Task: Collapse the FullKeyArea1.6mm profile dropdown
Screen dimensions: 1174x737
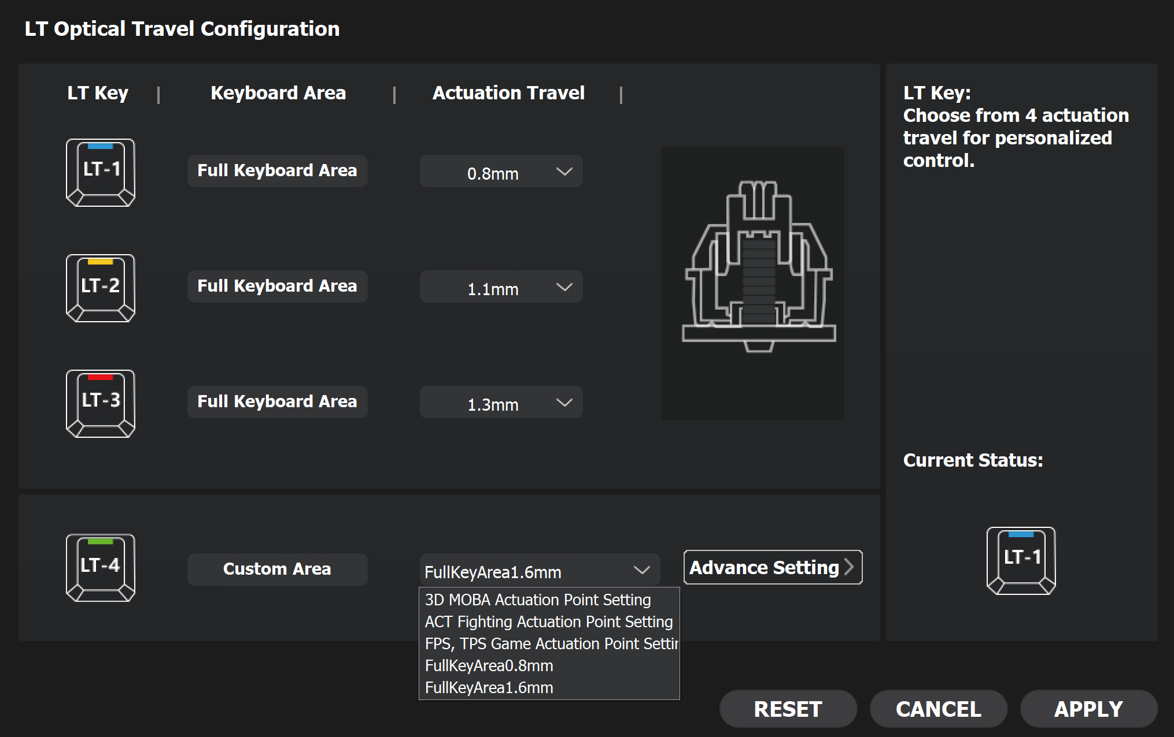Action: coord(539,571)
